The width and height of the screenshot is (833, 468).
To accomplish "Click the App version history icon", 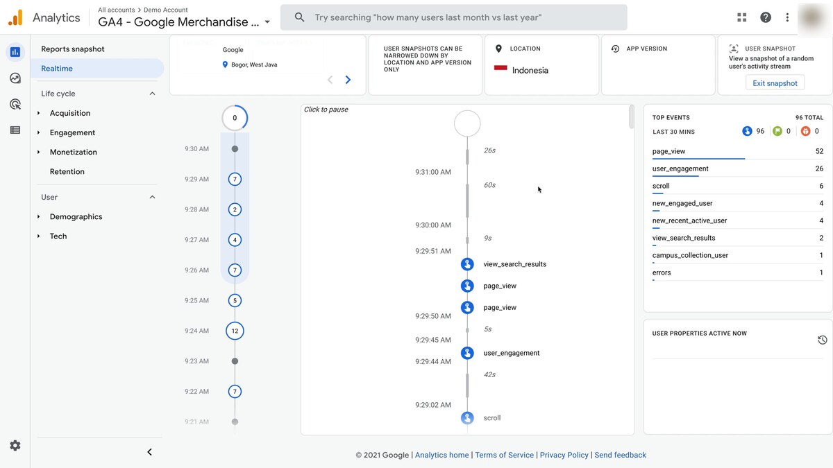I will (x=615, y=49).
